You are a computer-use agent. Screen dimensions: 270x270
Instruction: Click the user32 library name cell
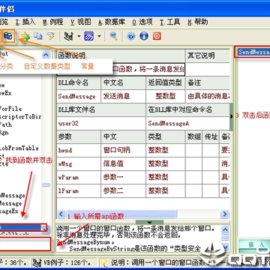[101, 124]
